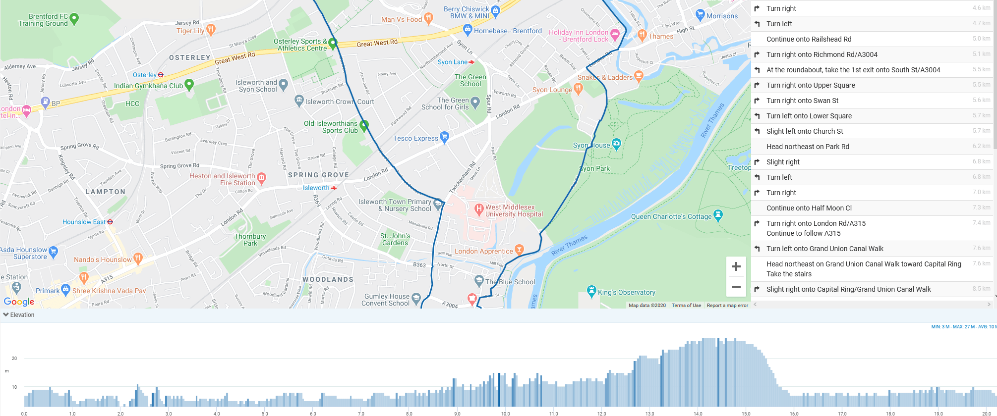Click 'Head northeast on Grand Union Canal Walk' step

pyautogui.click(x=873, y=269)
